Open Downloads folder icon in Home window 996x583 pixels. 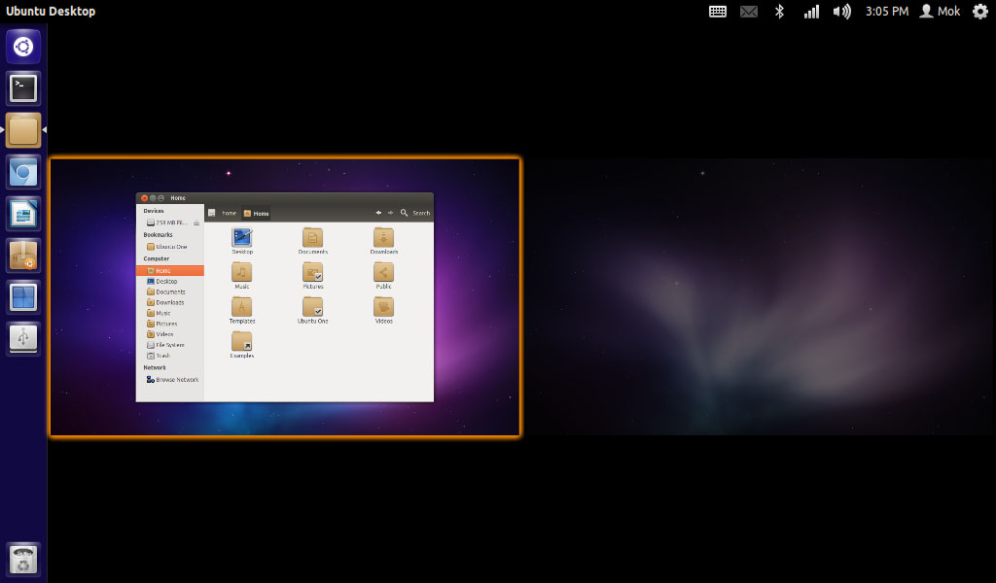point(383,241)
